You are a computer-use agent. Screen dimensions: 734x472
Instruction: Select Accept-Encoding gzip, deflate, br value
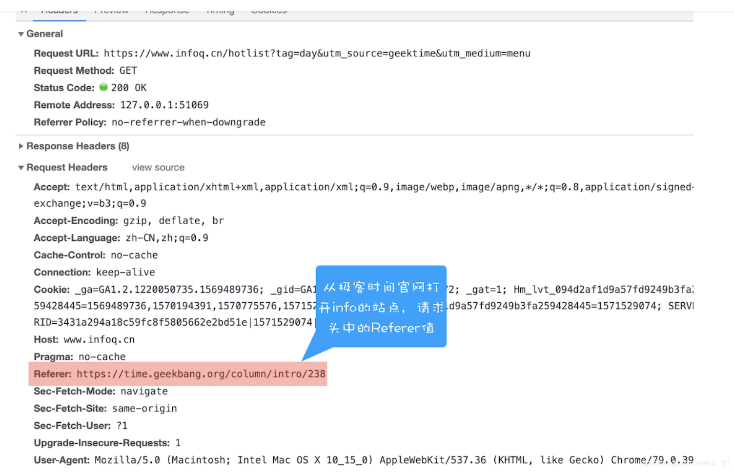(x=173, y=221)
